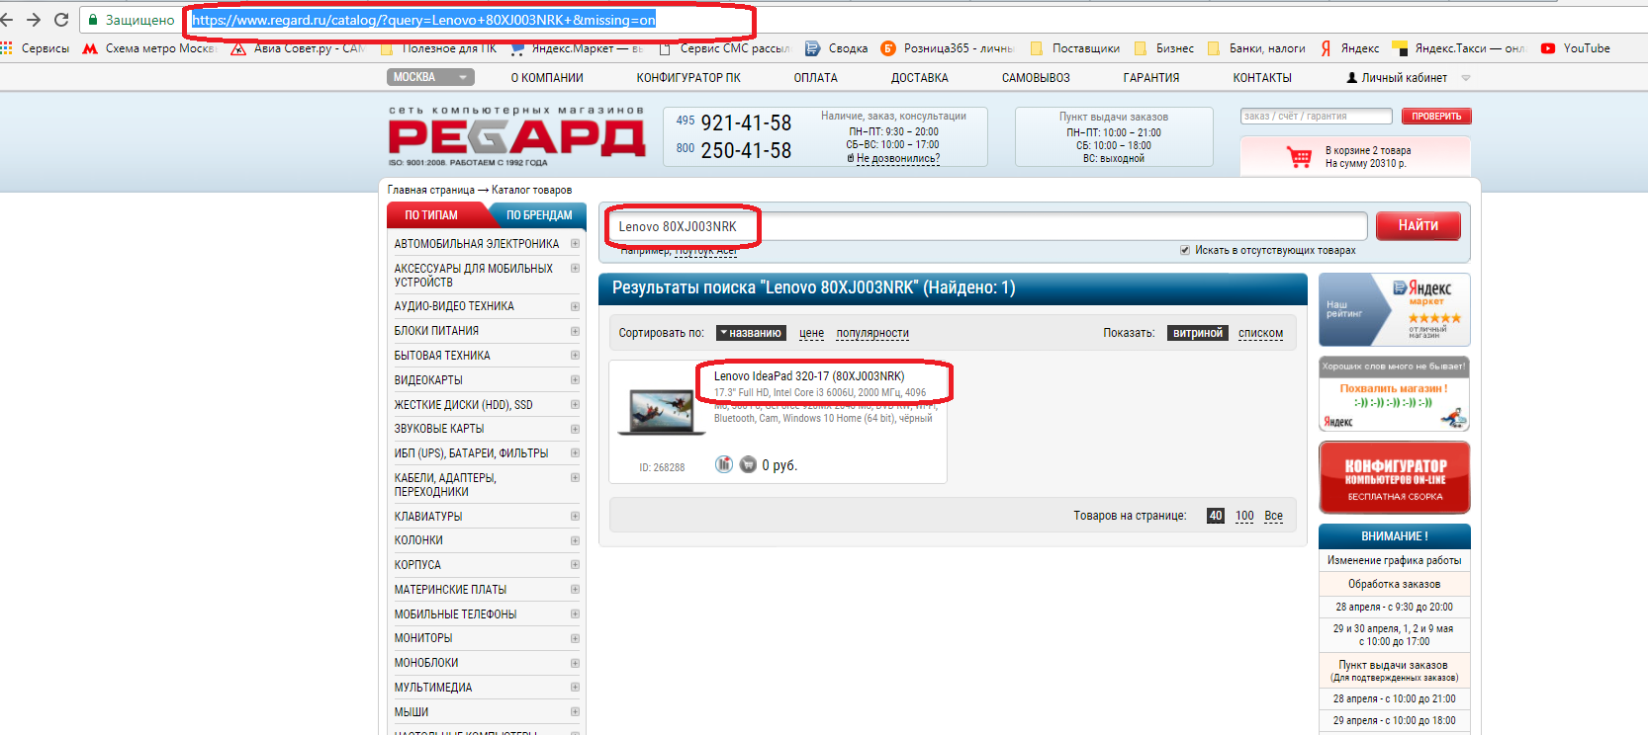Open КОНТАКТЫ menu item
This screenshot has height=735, width=1648.
click(x=1262, y=78)
